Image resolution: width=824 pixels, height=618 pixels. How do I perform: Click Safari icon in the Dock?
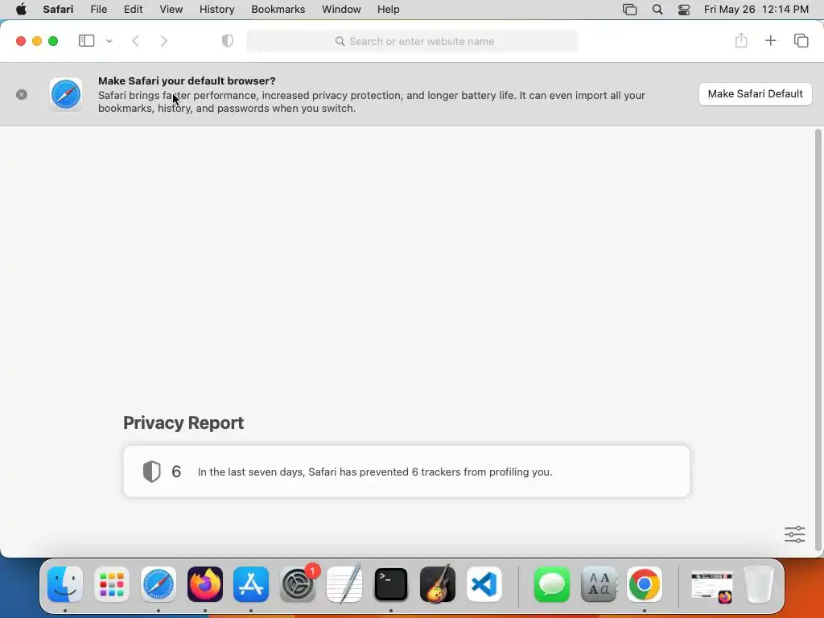tap(159, 584)
